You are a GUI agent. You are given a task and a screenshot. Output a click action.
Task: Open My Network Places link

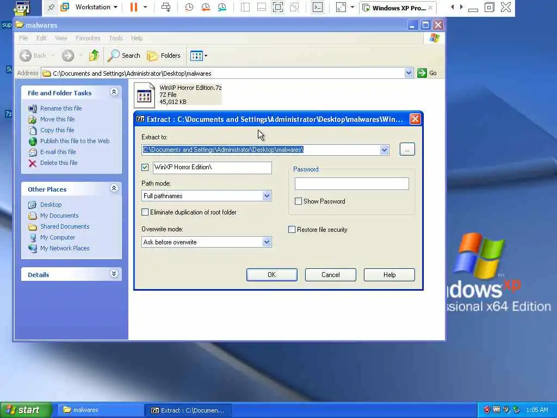[x=65, y=248]
